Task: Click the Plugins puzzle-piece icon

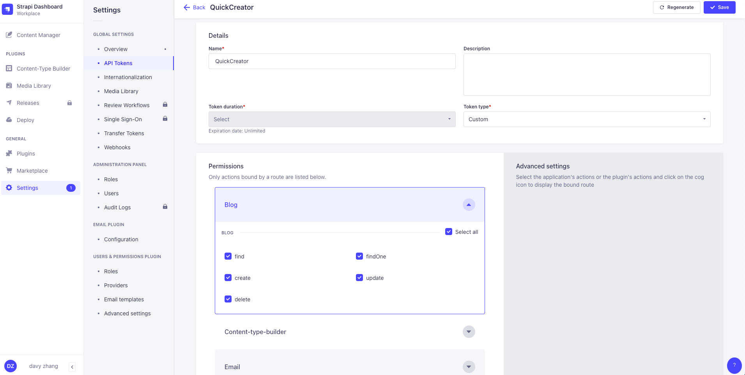Action: coord(9,154)
